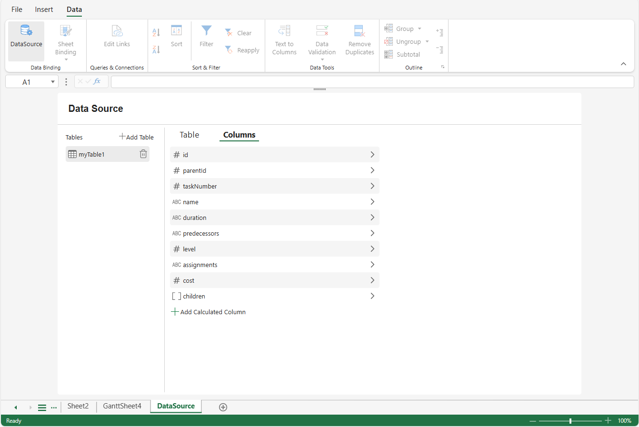Click the Text to Columns icon
This screenshot has height=427, width=639.
click(284, 31)
